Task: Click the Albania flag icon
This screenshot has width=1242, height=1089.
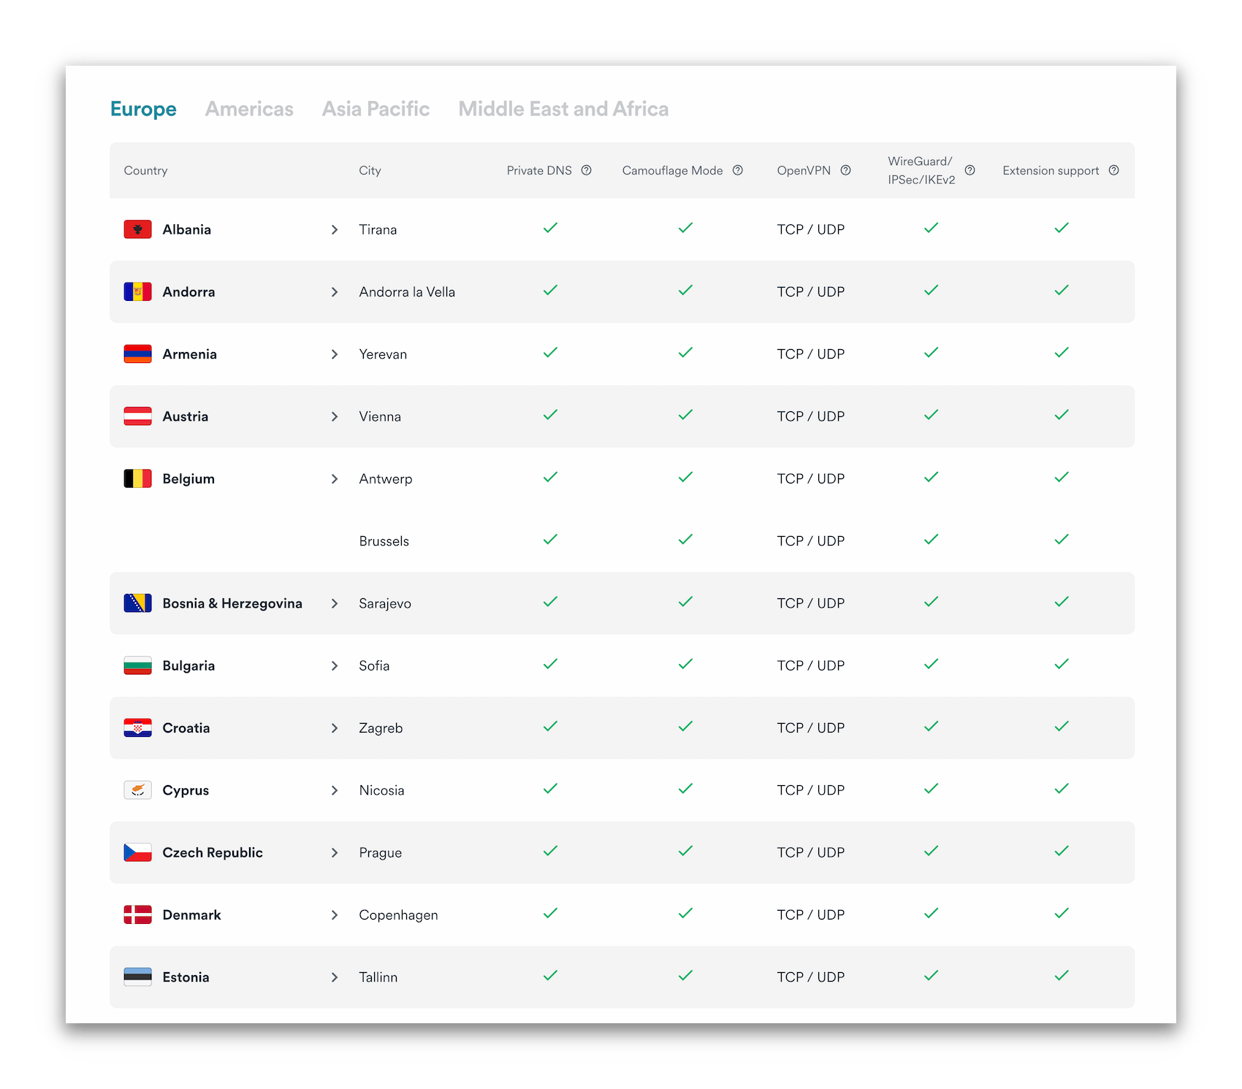Action: 137,229
